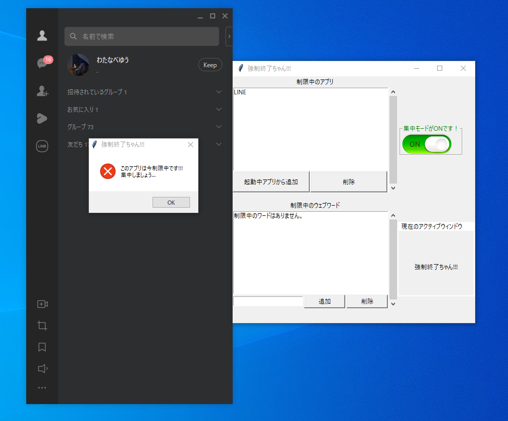508x421 pixels.
Task: Open the add friend icon in sidebar
Action: tap(42, 91)
